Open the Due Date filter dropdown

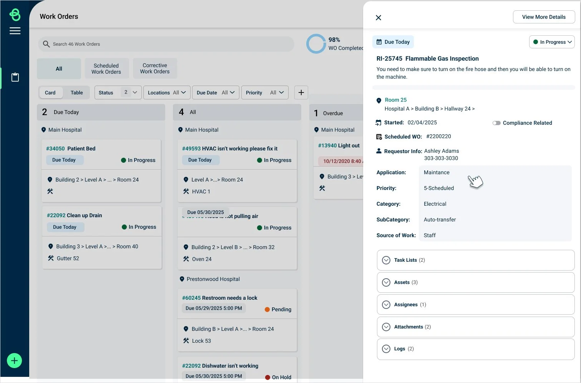(x=216, y=92)
